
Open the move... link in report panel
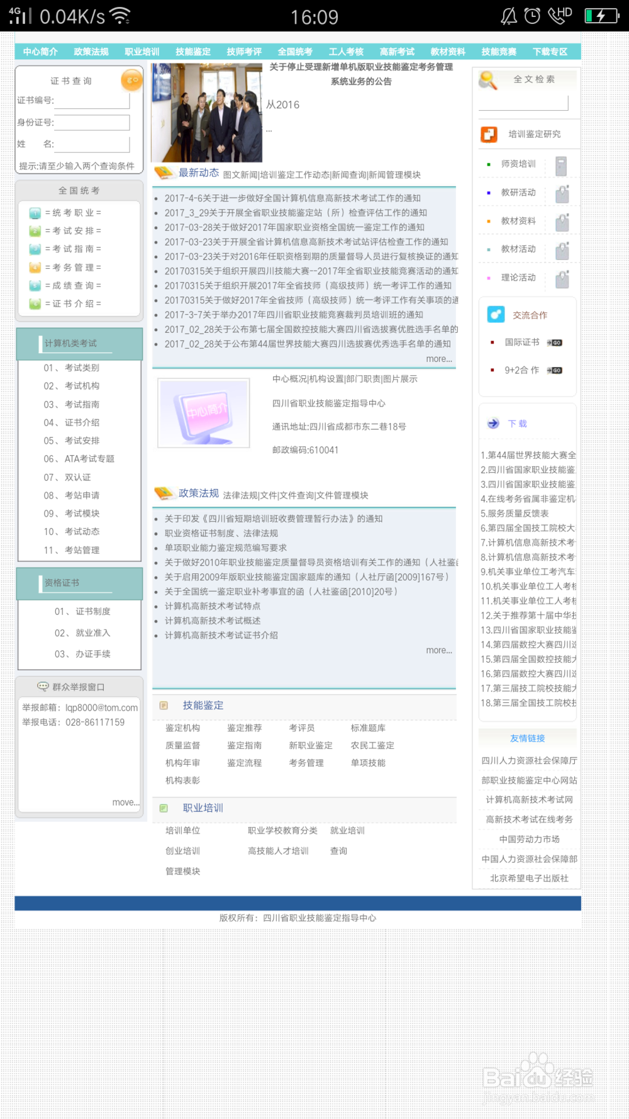coord(126,802)
